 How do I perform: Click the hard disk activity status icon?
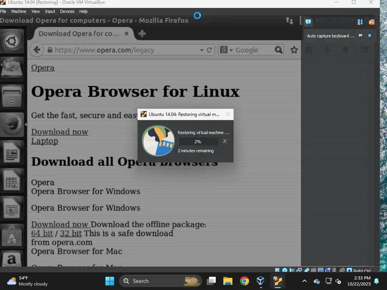tap(277, 270)
